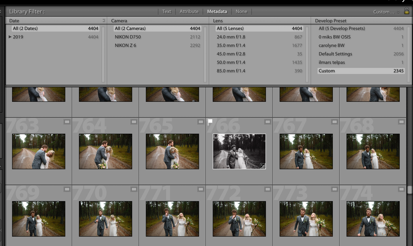Click the Date column list scrollbar

(103, 54)
